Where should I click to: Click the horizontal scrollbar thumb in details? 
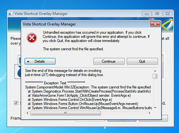[x=65, y=113]
